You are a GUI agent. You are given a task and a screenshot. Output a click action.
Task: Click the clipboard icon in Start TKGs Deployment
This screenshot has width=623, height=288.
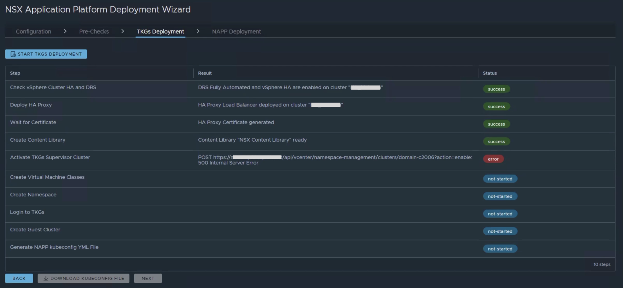point(13,54)
